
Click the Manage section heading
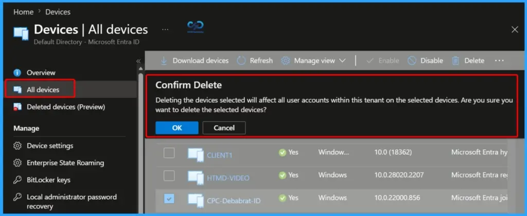tap(26, 128)
